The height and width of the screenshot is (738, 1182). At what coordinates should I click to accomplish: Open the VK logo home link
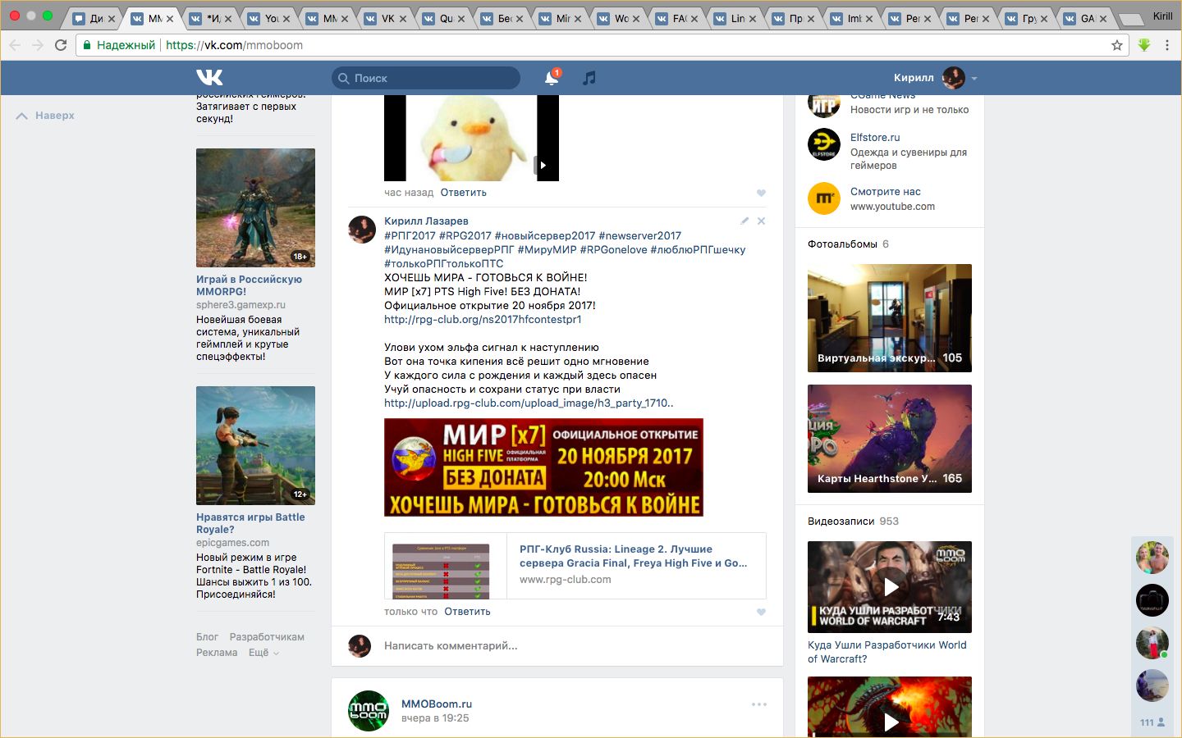[x=209, y=78]
